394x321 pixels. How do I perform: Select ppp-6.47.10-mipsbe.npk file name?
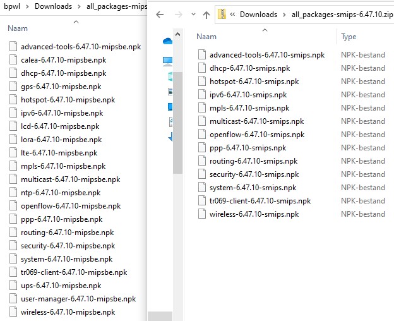click(62, 219)
